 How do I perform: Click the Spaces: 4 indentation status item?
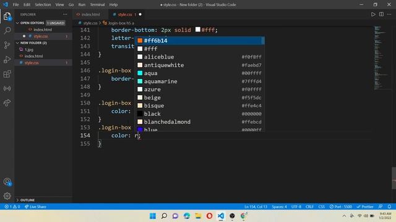(x=279, y=207)
